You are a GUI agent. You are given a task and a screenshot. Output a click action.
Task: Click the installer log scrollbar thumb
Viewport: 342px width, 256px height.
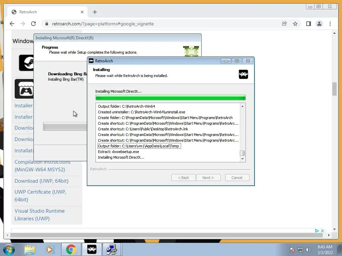(242, 153)
